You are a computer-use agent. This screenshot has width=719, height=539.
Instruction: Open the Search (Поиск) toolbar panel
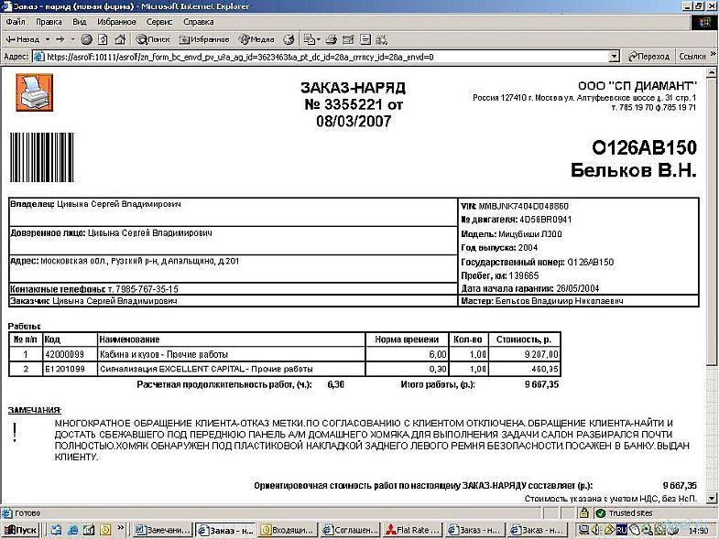153,39
